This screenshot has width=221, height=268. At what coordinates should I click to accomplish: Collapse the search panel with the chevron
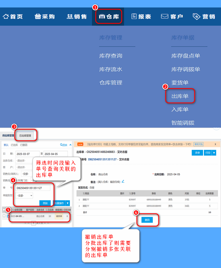click(70, 145)
